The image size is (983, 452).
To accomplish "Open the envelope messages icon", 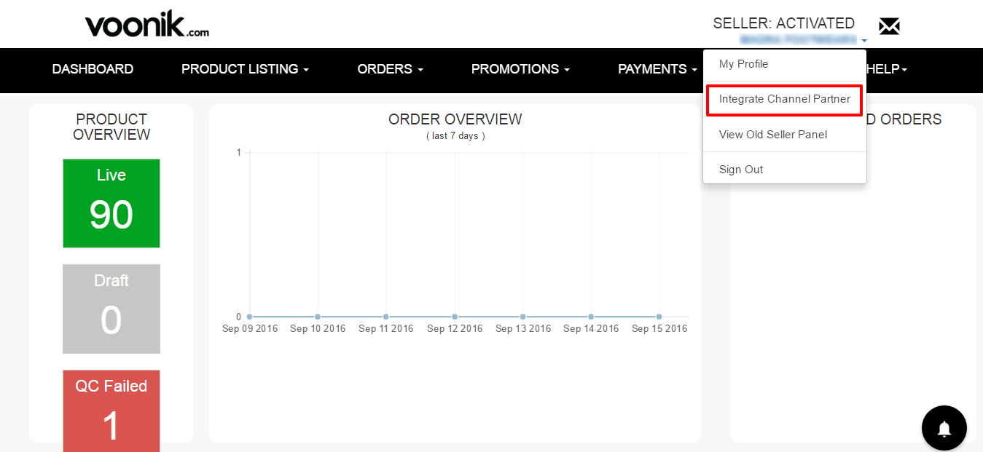I will click(889, 27).
